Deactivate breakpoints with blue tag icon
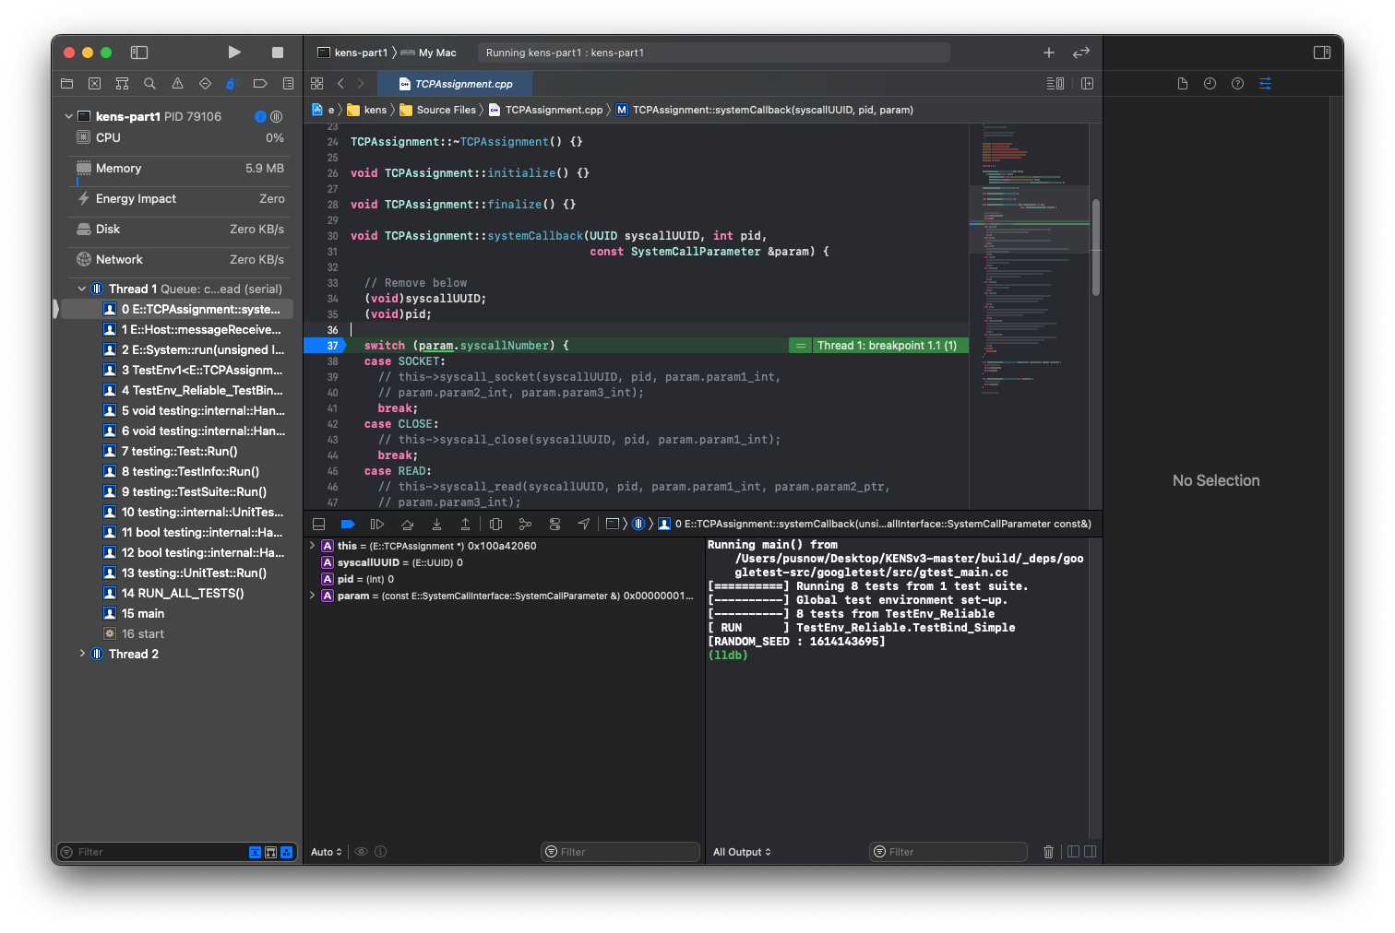Viewport: 1395px width, 933px height. (x=348, y=524)
